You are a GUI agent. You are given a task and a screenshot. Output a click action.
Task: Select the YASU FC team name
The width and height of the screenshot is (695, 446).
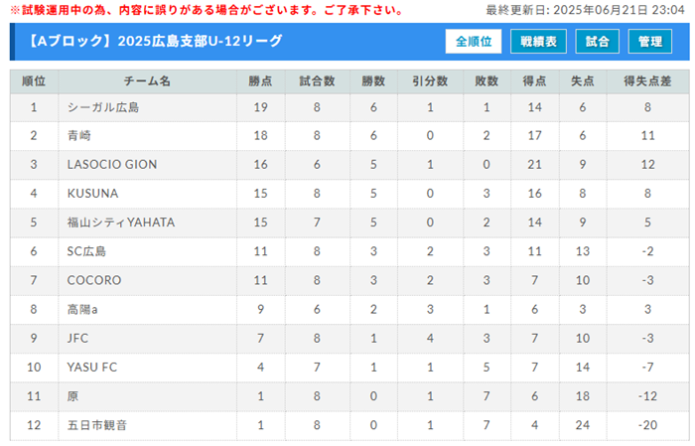[92, 368]
